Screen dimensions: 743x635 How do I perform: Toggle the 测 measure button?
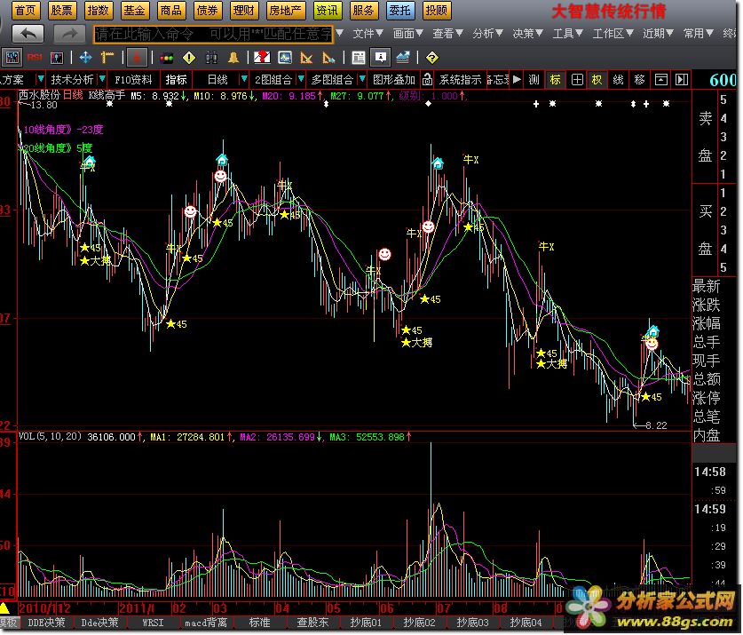[x=534, y=80]
